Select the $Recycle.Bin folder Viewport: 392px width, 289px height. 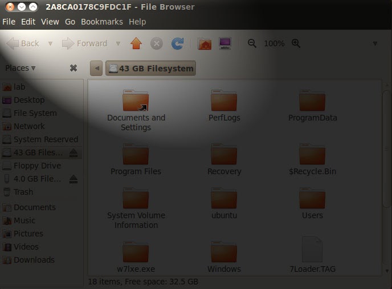coord(312,159)
